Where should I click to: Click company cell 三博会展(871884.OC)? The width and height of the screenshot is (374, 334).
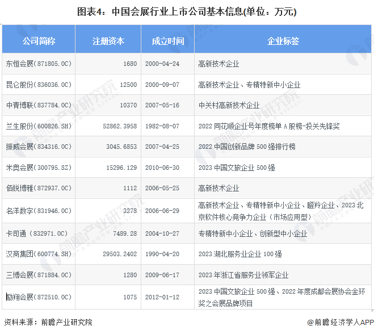(x=39, y=275)
